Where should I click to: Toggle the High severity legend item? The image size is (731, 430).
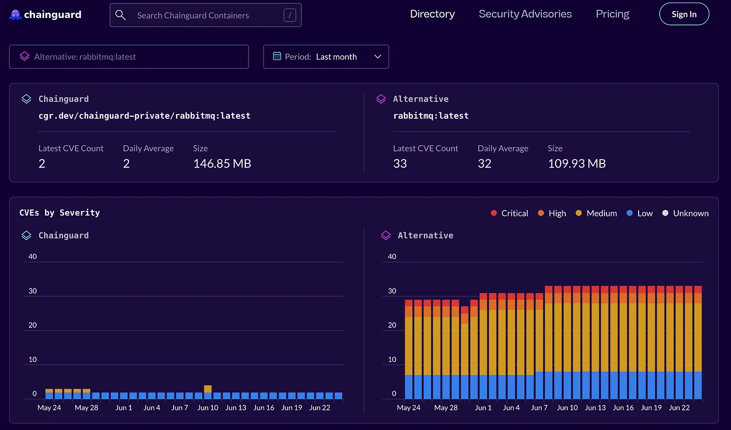pyautogui.click(x=552, y=213)
